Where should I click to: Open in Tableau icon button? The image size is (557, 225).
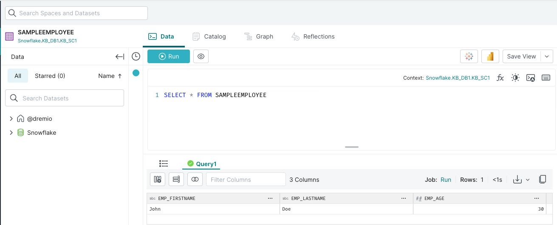tap(469, 56)
